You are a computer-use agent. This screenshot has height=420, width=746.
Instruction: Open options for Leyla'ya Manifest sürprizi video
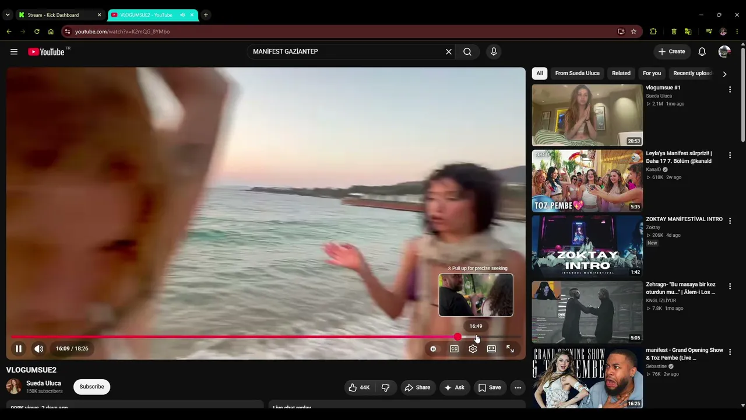[x=730, y=156]
